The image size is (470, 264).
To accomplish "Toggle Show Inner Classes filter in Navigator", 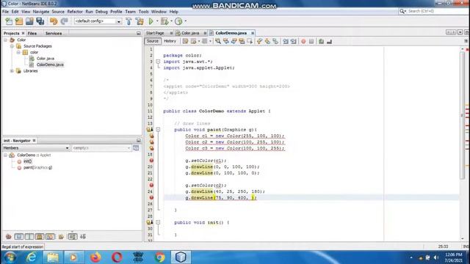I will coord(51,237).
